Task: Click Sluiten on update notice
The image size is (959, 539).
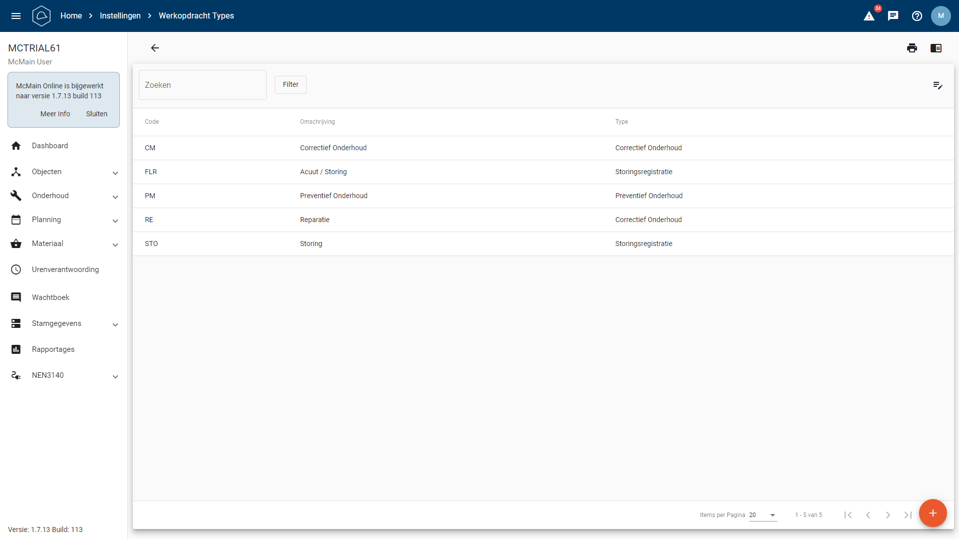Action: [x=96, y=114]
